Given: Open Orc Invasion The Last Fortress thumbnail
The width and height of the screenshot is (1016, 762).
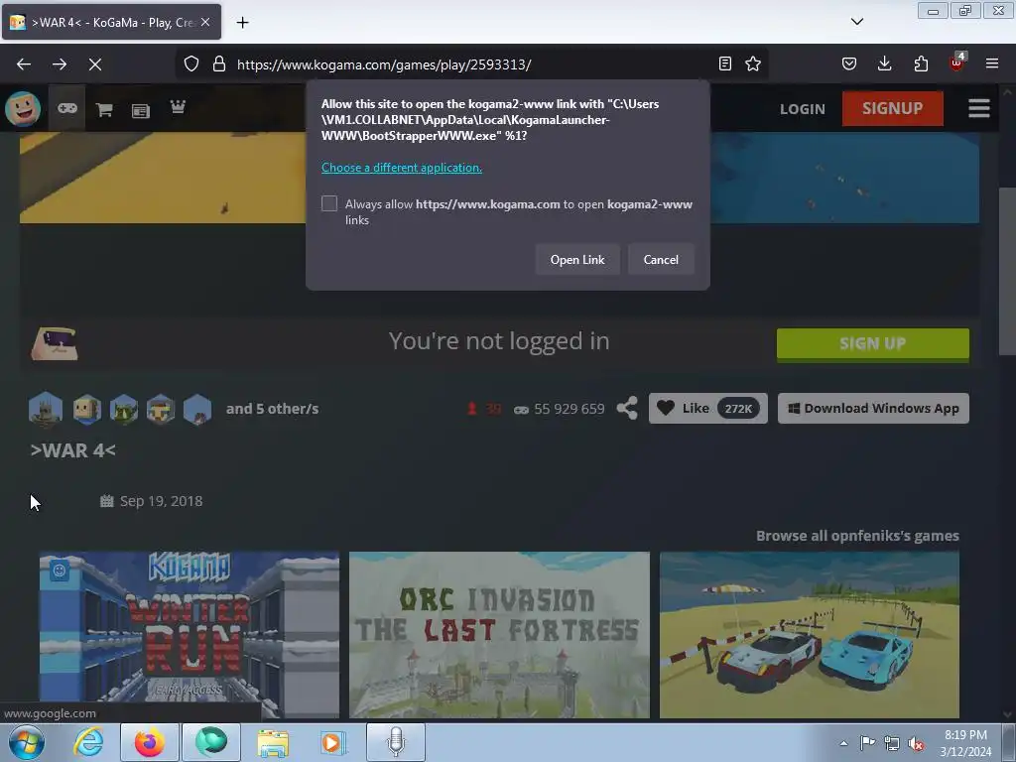Looking at the screenshot, I should coord(499,635).
